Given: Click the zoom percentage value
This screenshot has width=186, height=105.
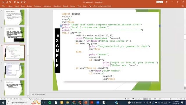Looking at the screenshot, I should pos(181,99).
